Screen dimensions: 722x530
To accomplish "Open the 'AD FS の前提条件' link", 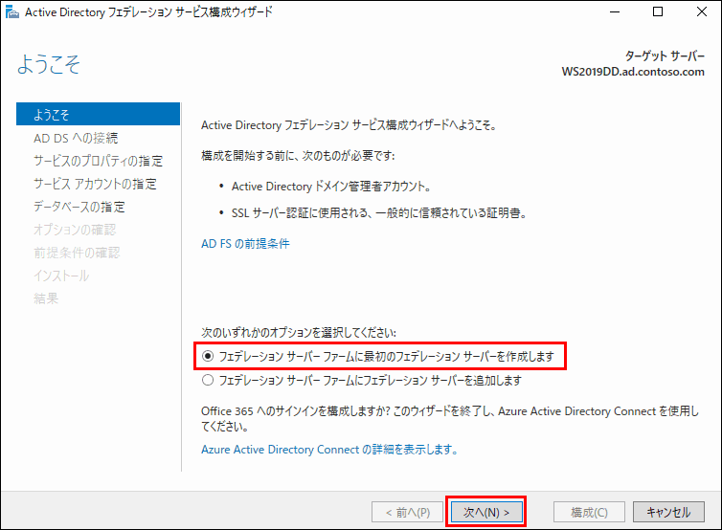I will [245, 243].
